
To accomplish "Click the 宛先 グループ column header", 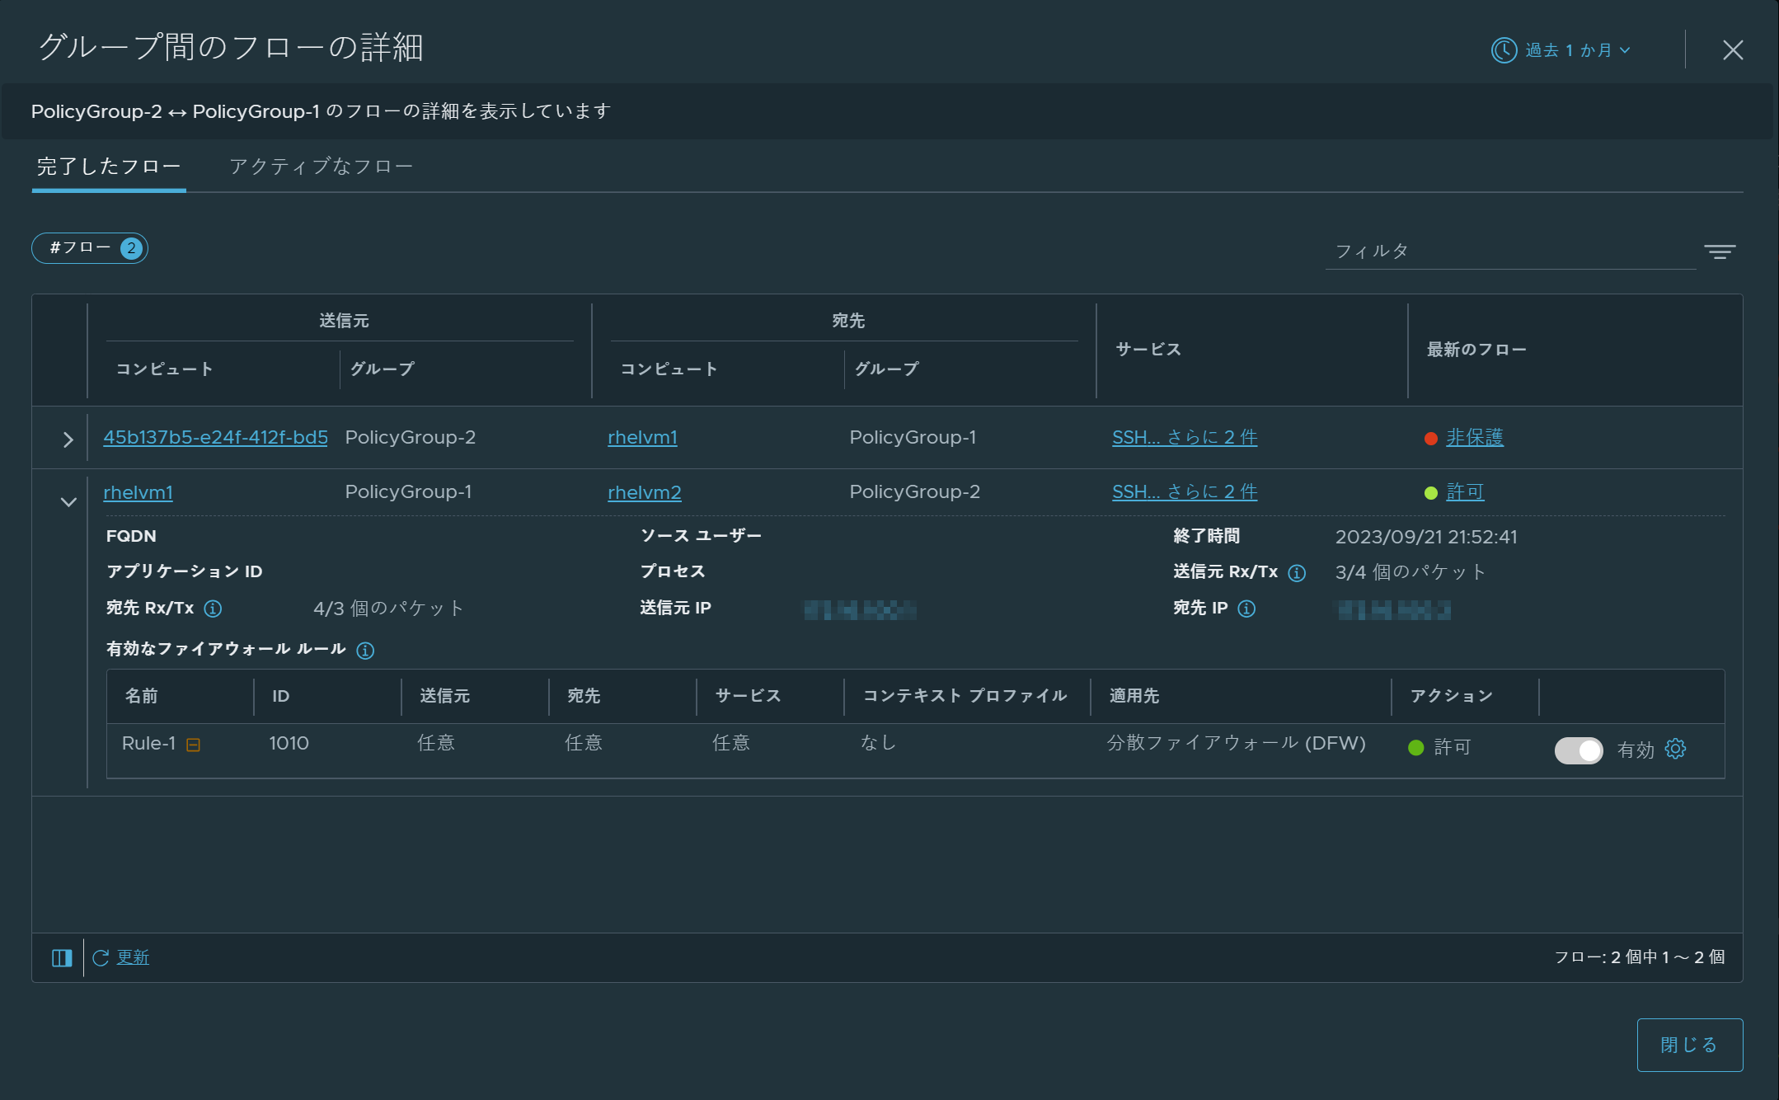I will [887, 369].
